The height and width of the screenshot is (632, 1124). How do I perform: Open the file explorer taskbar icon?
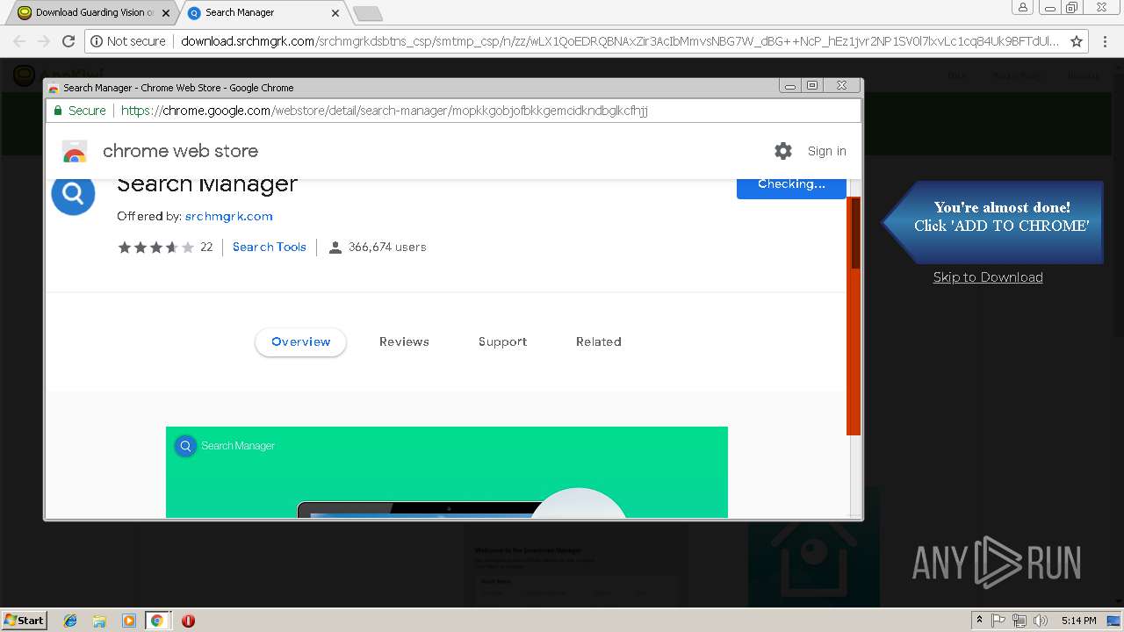tap(99, 621)
